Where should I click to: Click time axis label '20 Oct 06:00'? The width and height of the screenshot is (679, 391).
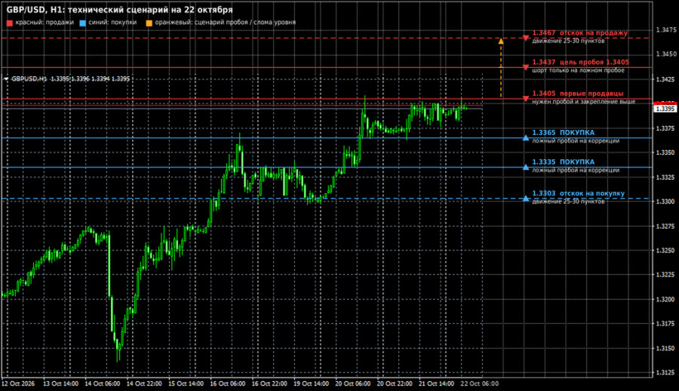[x=353, y=383]
